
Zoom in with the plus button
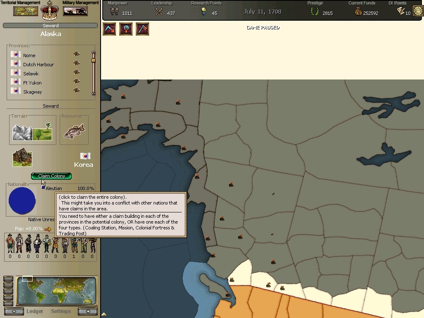[88, 311]
